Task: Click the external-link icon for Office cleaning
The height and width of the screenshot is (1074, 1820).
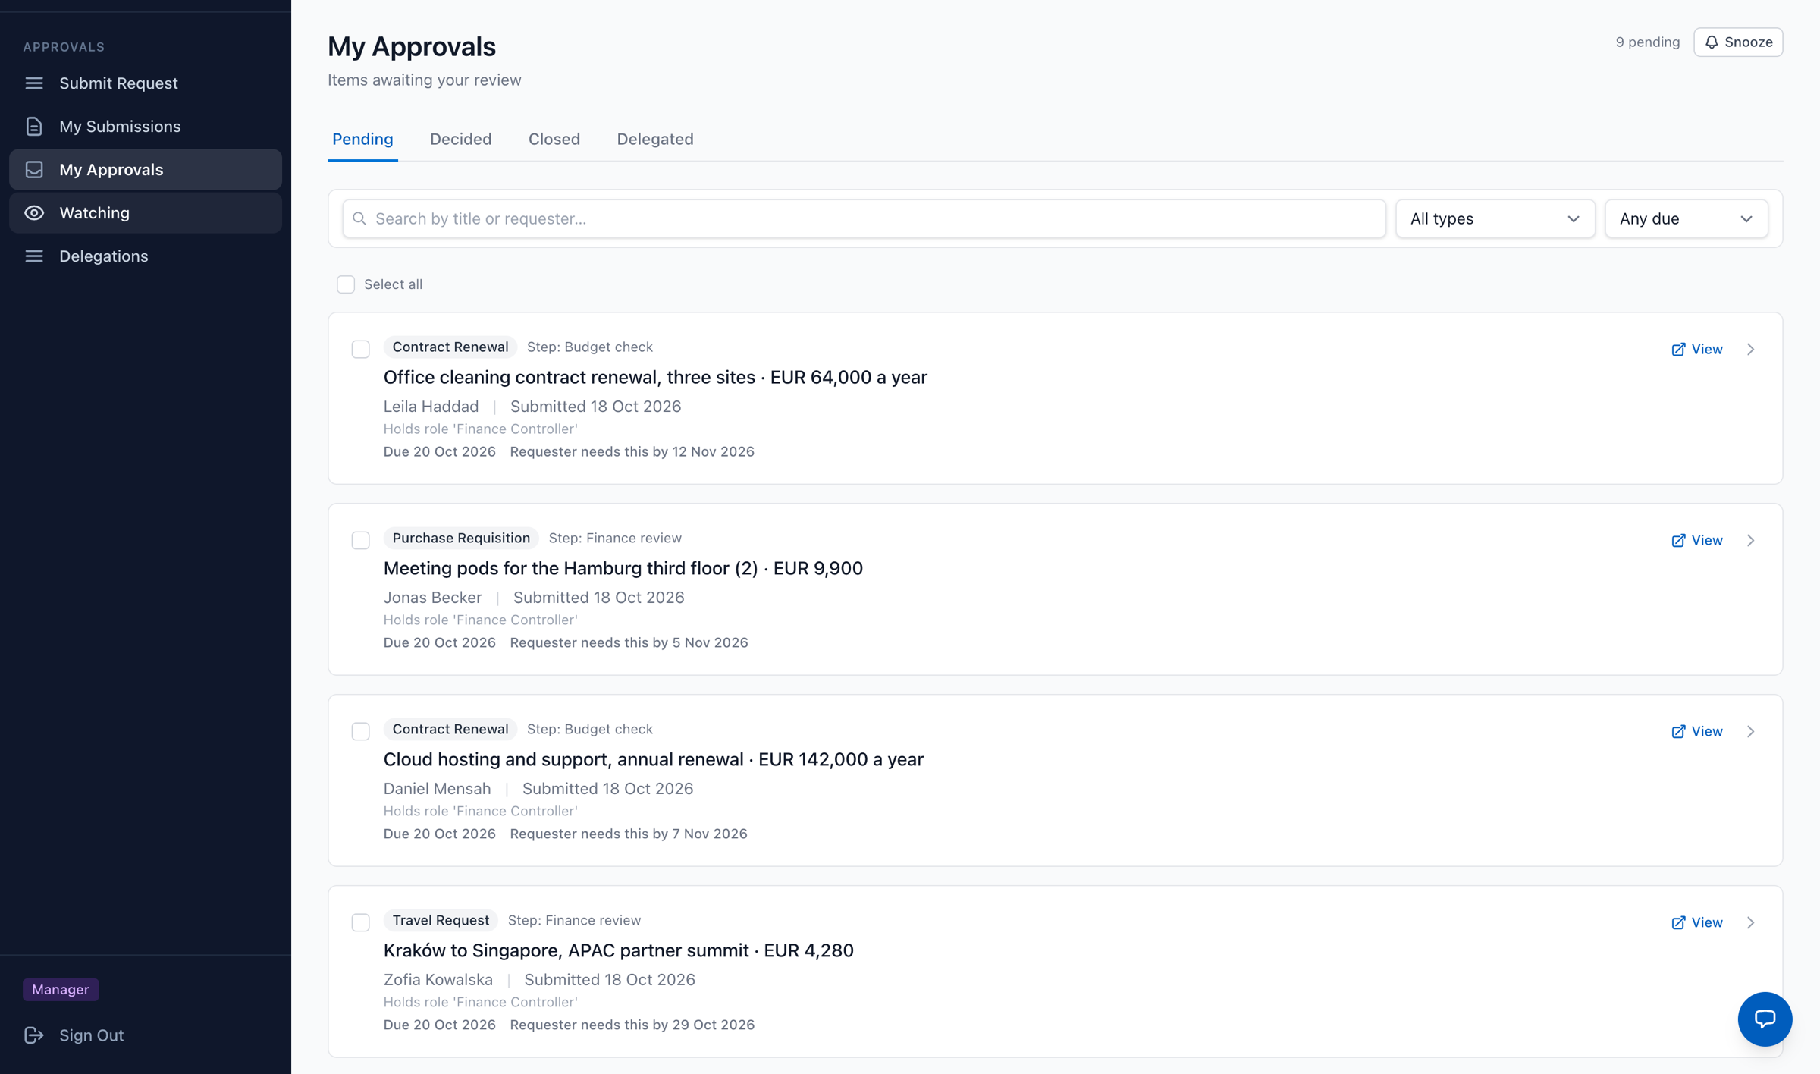Action: (1679, 350)
